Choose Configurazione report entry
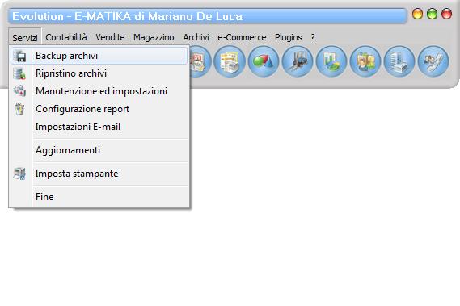This screenshot has height=306, width=460. (99, 109)
